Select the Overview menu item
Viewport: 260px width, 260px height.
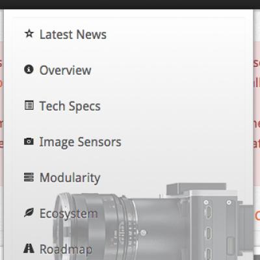click(x=66, y=70)
